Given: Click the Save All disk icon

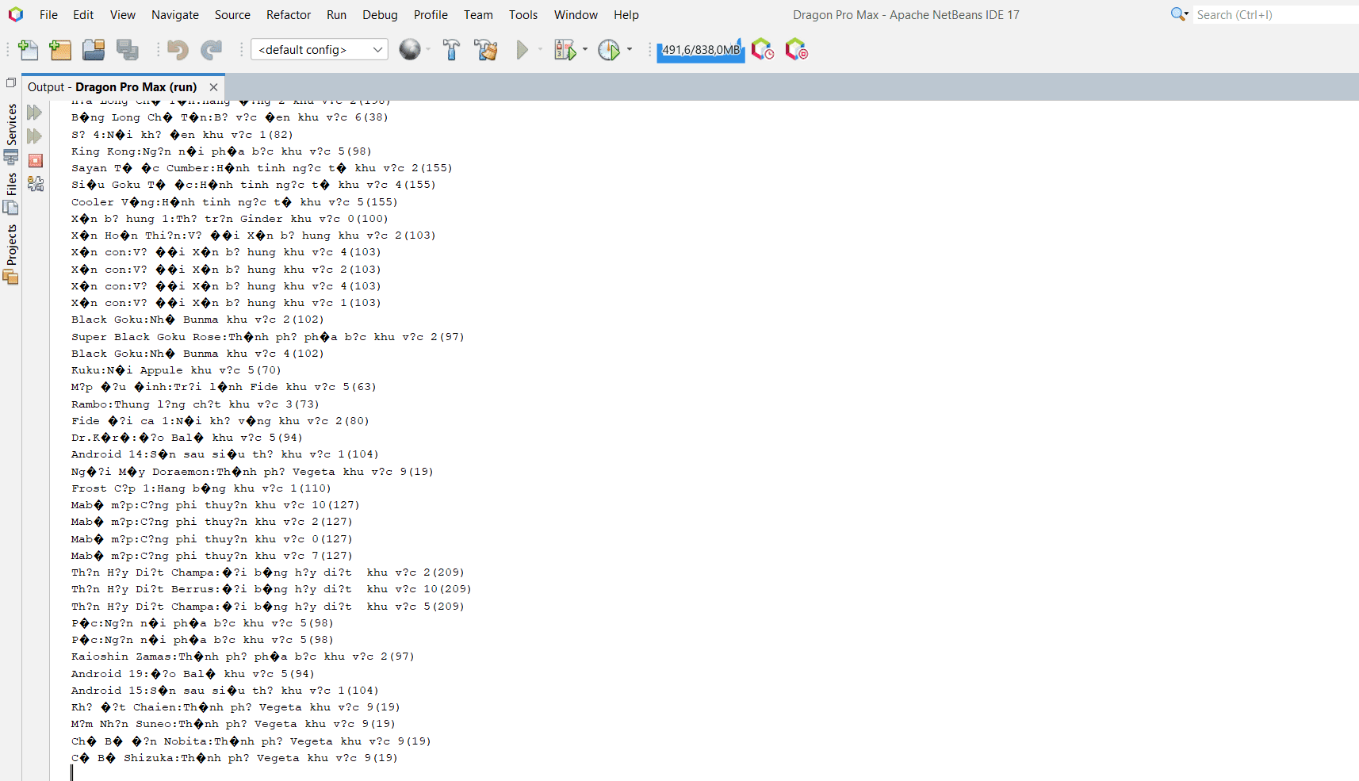Looking at the screenshot, I should click(127, 50).
